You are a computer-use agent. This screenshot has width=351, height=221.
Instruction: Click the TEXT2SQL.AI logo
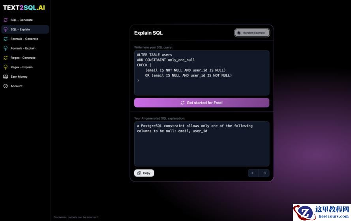click(x=24, y=7)
